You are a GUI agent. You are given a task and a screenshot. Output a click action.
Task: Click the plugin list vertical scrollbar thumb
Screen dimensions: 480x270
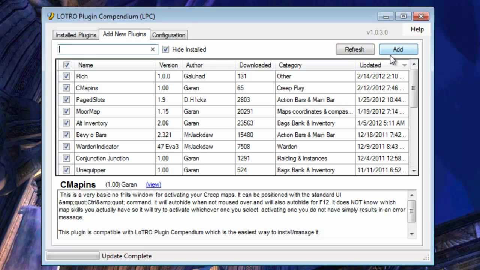414,88
